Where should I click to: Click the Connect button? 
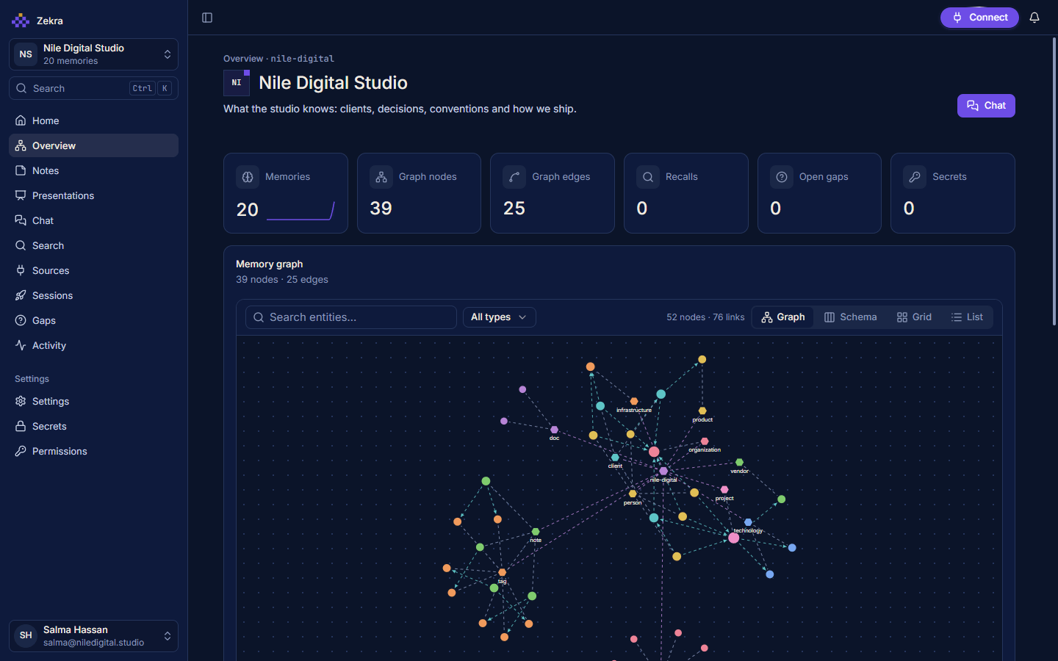979,18
